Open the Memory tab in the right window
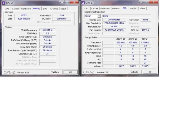 coord(116,8)
